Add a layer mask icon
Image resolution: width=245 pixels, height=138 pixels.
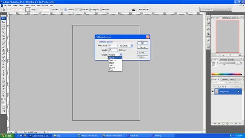point(223,123)
